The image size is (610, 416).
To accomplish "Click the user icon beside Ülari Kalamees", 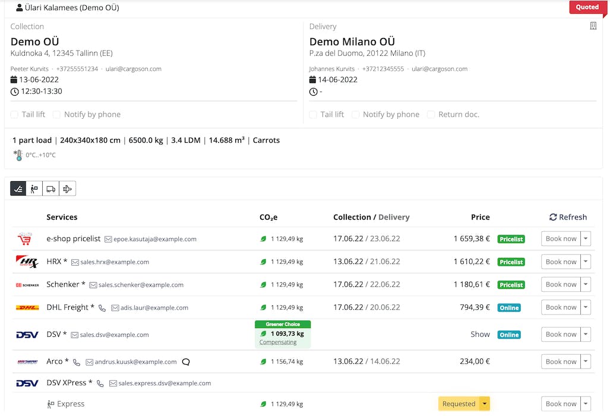I will (19, 7).
